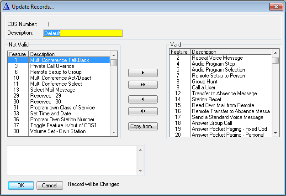Click the notes box up scroll arrow
The image size is (286, 196).
140,150
